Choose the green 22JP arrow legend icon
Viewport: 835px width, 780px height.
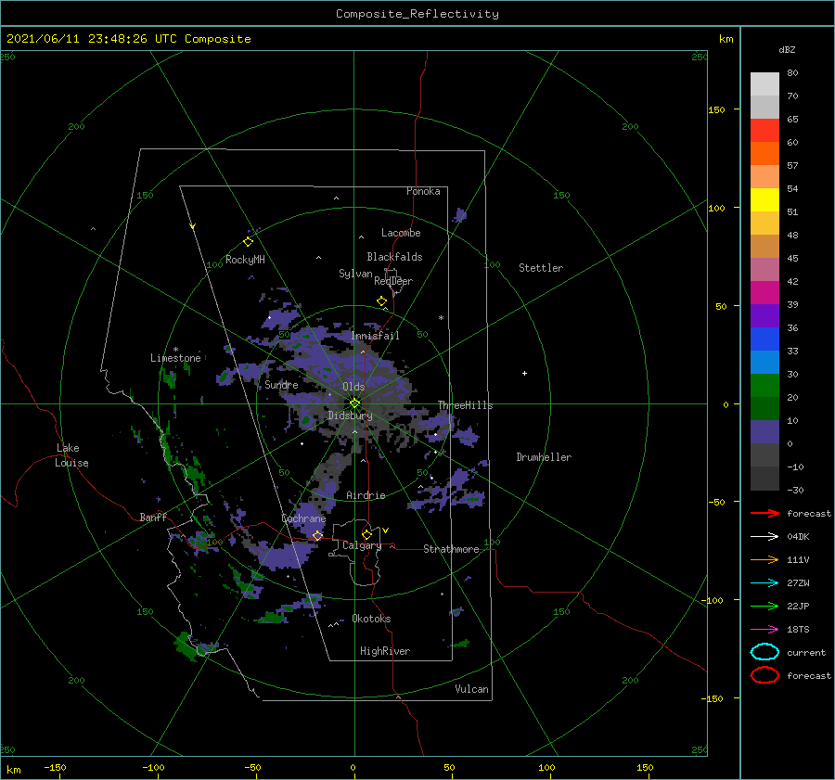point(764,606)
